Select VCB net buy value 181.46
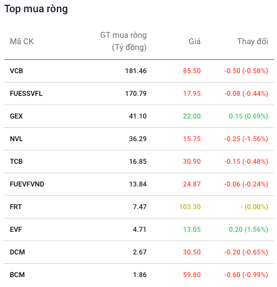The width and height of the screenshot is (277, 287). tap(136, 71)
